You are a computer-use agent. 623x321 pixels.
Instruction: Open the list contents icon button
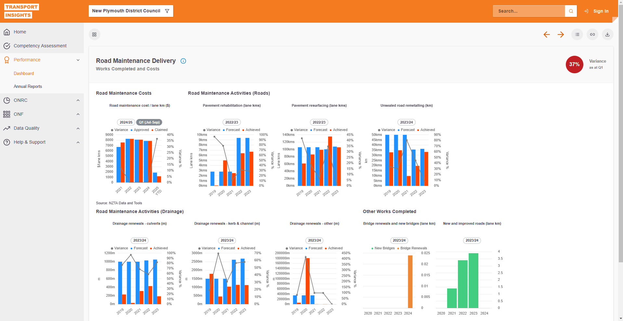coord(577,34)
